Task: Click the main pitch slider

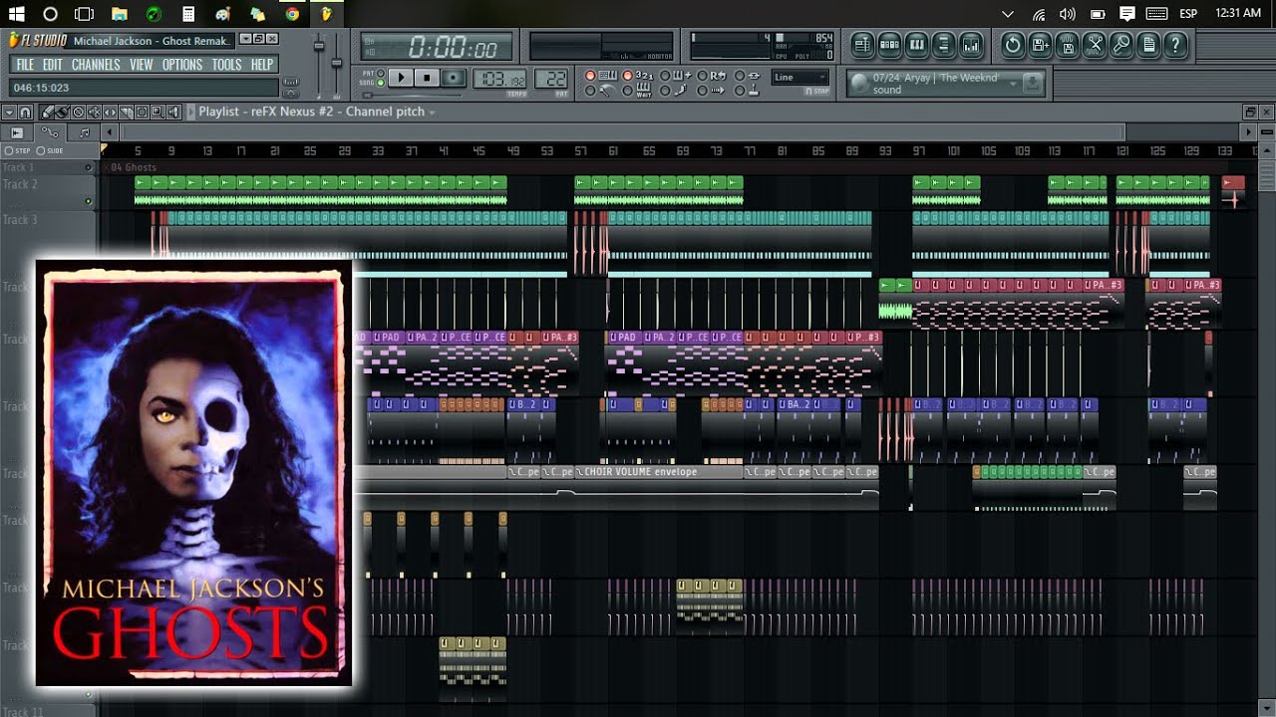Action: coord(337,63)
